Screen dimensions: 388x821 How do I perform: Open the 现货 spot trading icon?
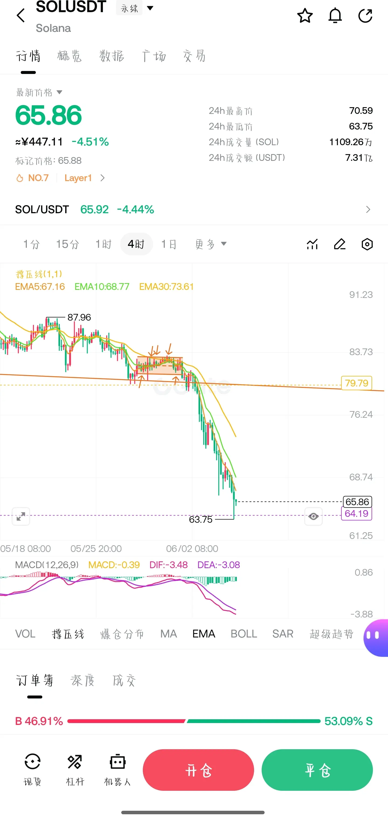coord(32,770)
